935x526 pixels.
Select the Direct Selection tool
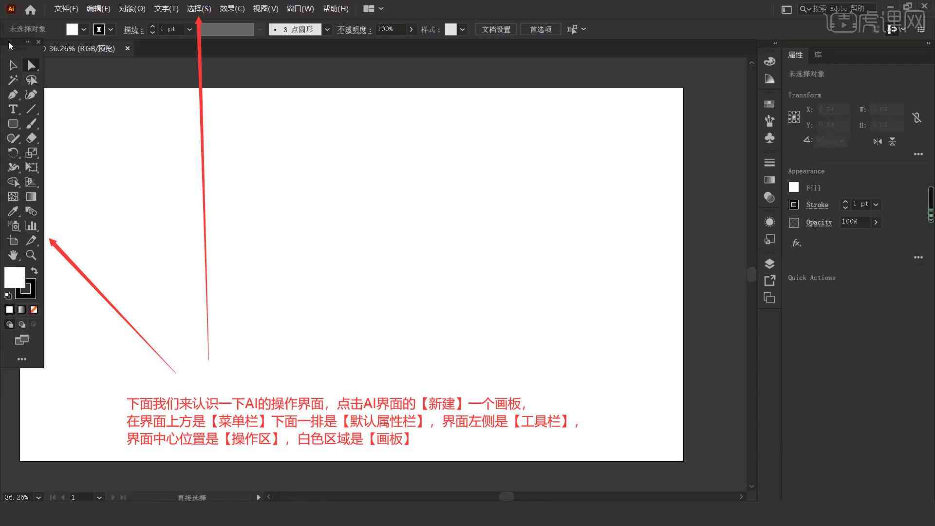click(31, 64)
